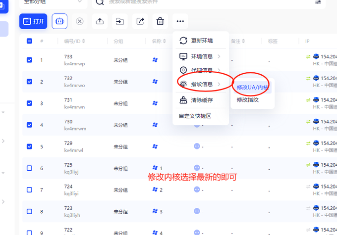Screen dimensions: 337x235
Task: Click the robot automation icon button
Action: pos(59,21)
